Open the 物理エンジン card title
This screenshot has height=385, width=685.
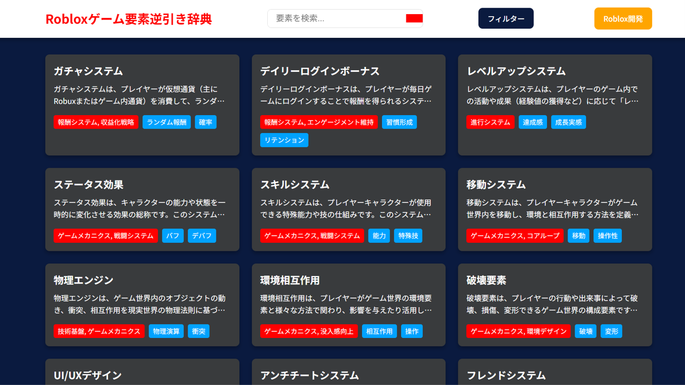click(x=83, y=280)
